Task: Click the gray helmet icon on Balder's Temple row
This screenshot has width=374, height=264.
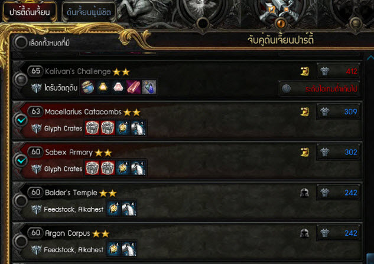Action: pyautogui.click(x=305, y=193)
